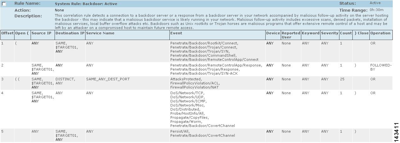Check the rule selection checkbox
Viewport: 400px width, 143px height.
click(x=4, y=4)
